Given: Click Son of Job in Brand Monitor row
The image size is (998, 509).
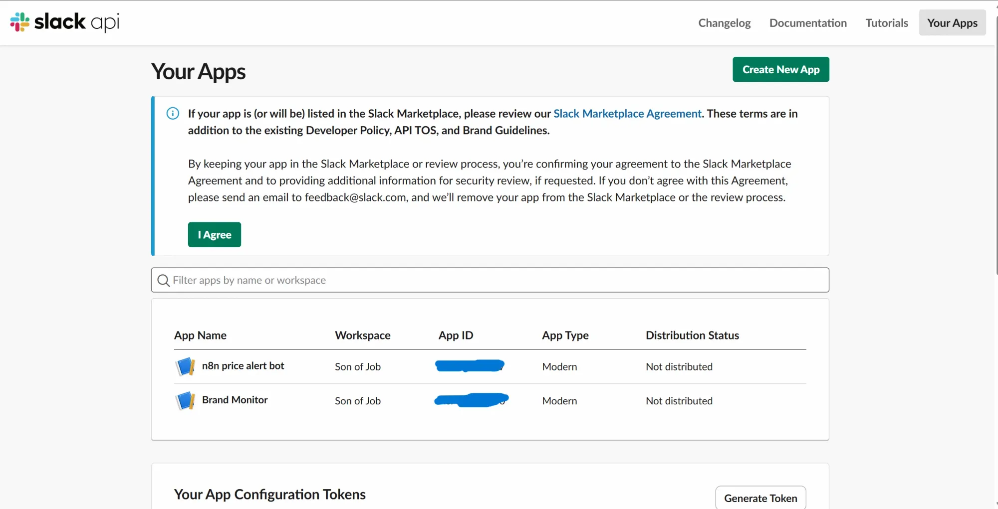Looking at the screenshot, I should [x=358, y=401].
